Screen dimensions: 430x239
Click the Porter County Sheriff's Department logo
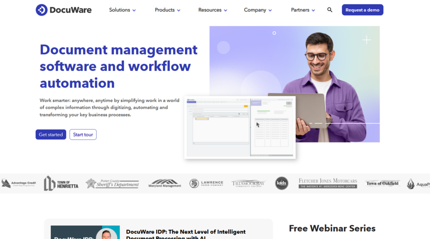[112, 183]
